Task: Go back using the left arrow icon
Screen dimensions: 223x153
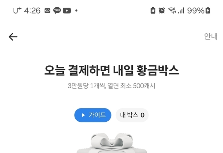Action: tap(13, 37)
